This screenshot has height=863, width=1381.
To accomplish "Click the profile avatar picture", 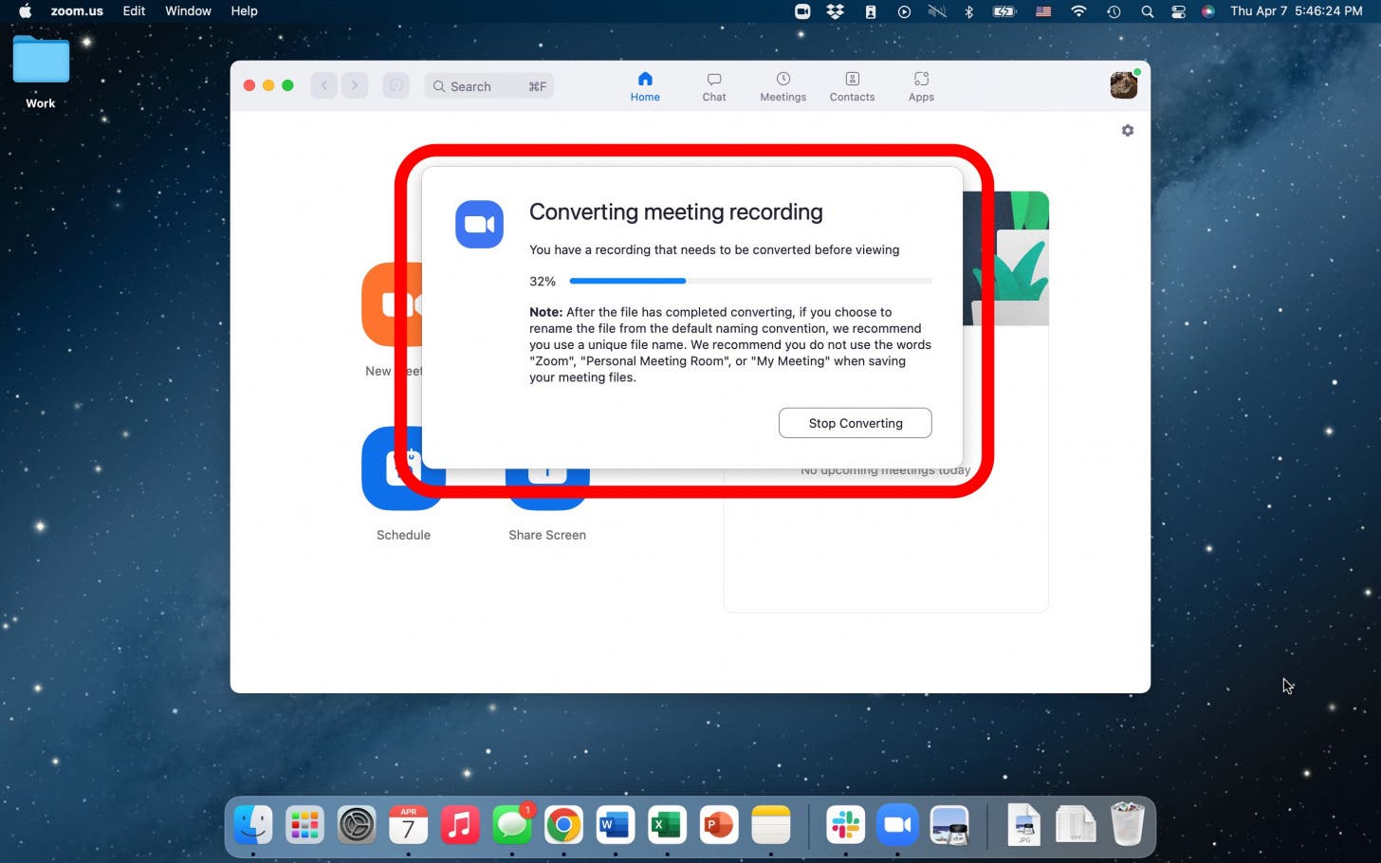I will pyautogui.click(x=1124, y=85).
